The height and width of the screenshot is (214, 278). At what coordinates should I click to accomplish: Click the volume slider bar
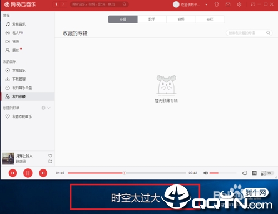point(223,173)
